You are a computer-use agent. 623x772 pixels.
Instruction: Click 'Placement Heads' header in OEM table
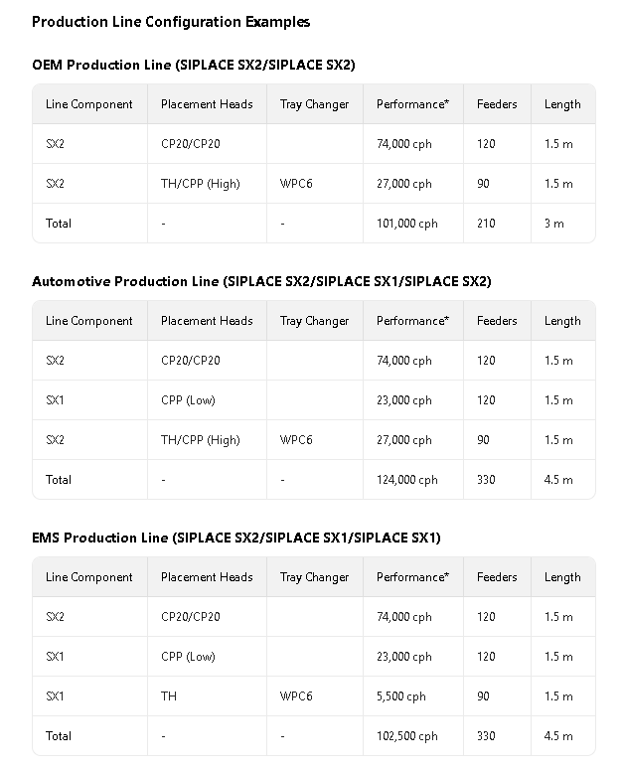207,104
